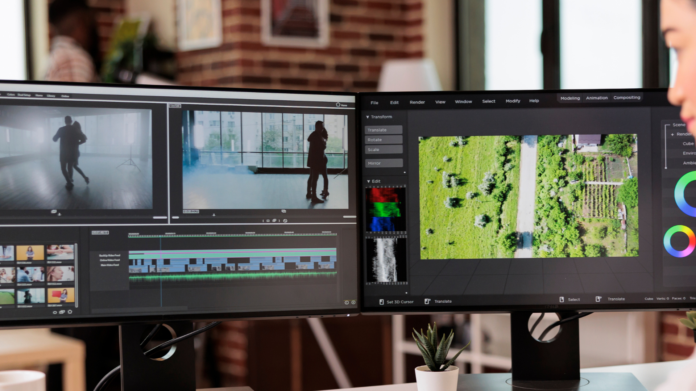Toggle the Live Edit badge on the right preview
696x391 pixels.
coord(175,106)
